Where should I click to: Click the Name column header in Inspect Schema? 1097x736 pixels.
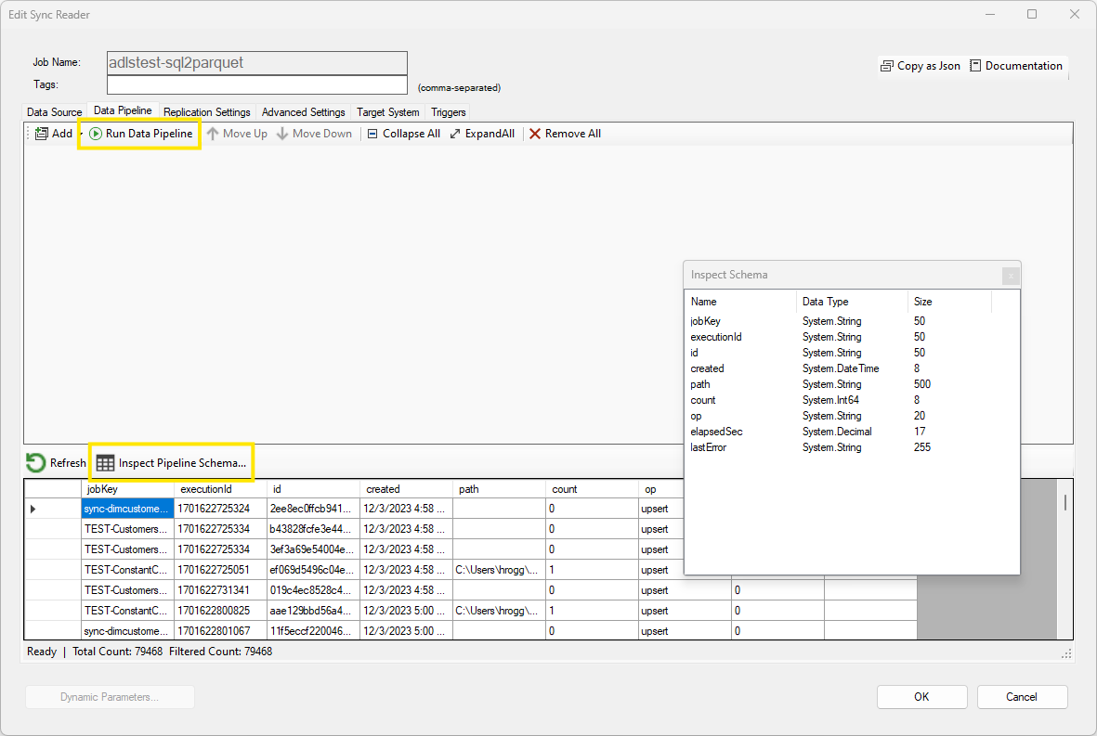point(740,302)
